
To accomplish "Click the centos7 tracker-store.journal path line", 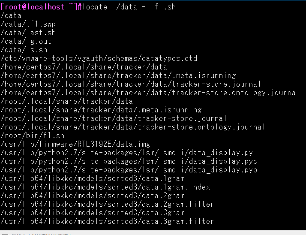I will (x=131, y=84).
